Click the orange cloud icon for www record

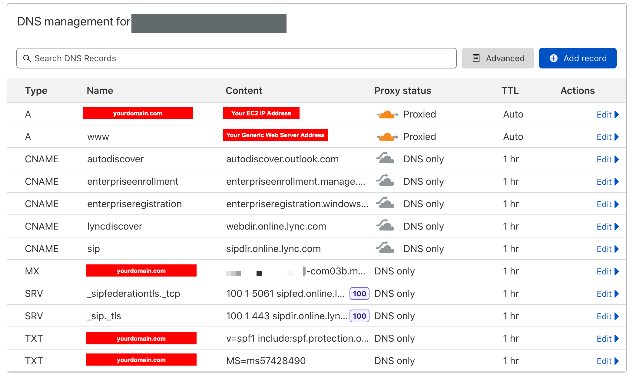pyautogui.click(x=387, y=137)
